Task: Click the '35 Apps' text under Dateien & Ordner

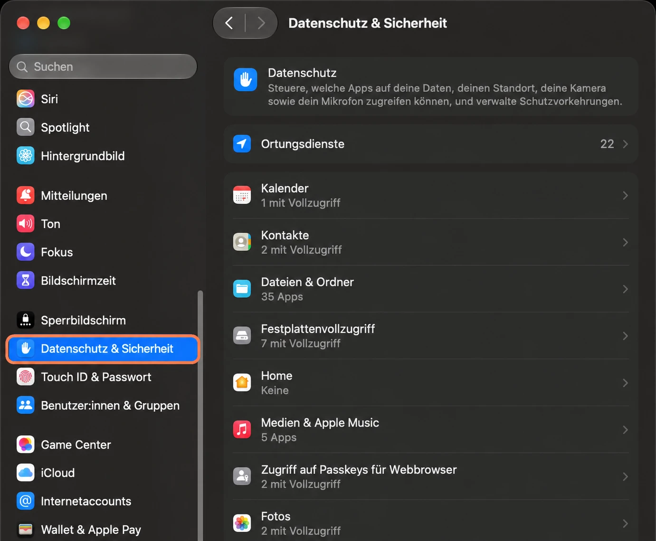Action: [282, 297]
